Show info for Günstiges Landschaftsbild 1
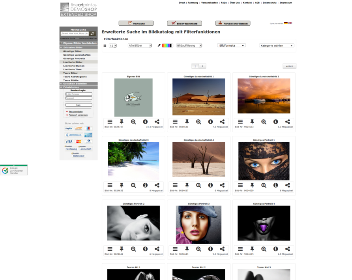Image resolution: width=352 pixels, height=280 pixels. click(210, 122)
